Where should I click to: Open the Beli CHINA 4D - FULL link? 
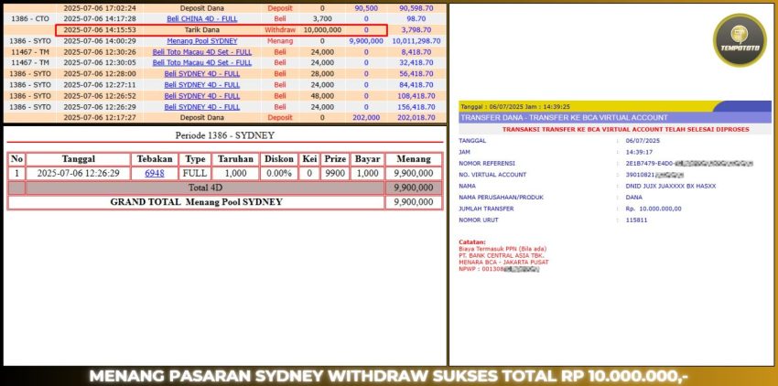[x=204, y=18]
